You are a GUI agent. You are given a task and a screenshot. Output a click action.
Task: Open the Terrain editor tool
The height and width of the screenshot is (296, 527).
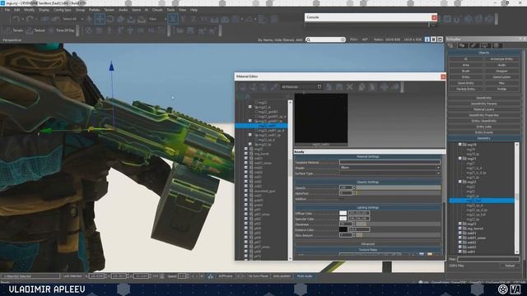pyautogui.click(x=14, y=30)
